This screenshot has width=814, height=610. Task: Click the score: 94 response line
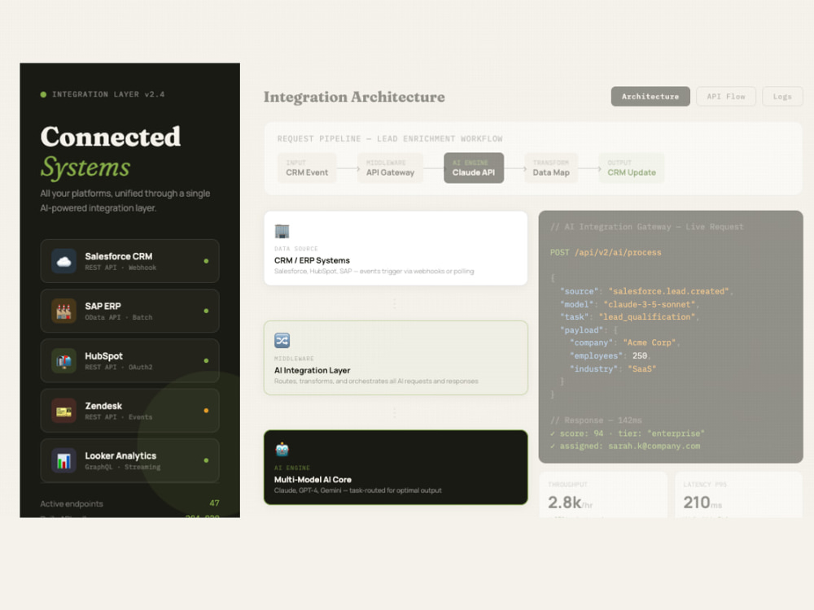pos(627,434)
